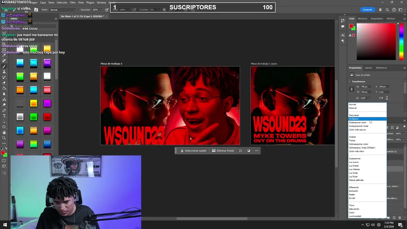Choose Multiplicar blend mode
407x229 pixels.
(367, 119)
